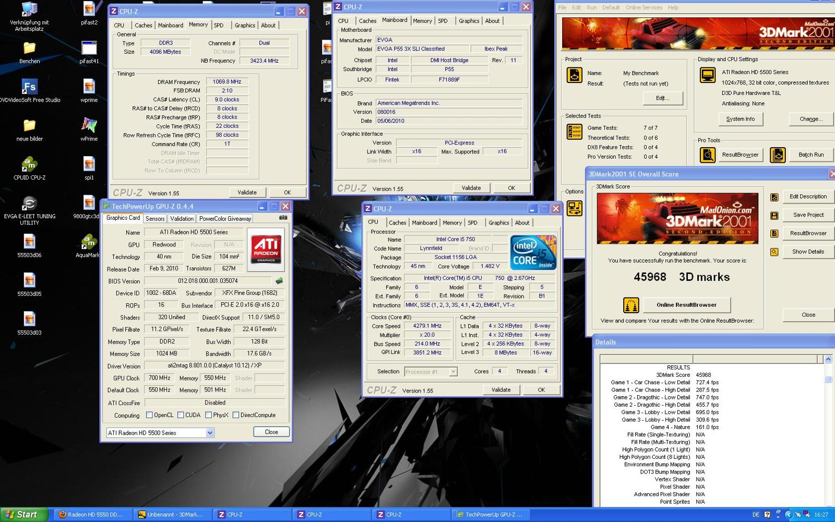Screen dimensions: 835x522
Task: Click Save Project button in score window
Action: [x=808, y=215]
